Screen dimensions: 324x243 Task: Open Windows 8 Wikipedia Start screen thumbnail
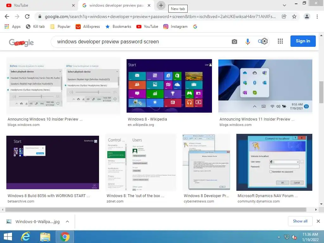point(169,86)
